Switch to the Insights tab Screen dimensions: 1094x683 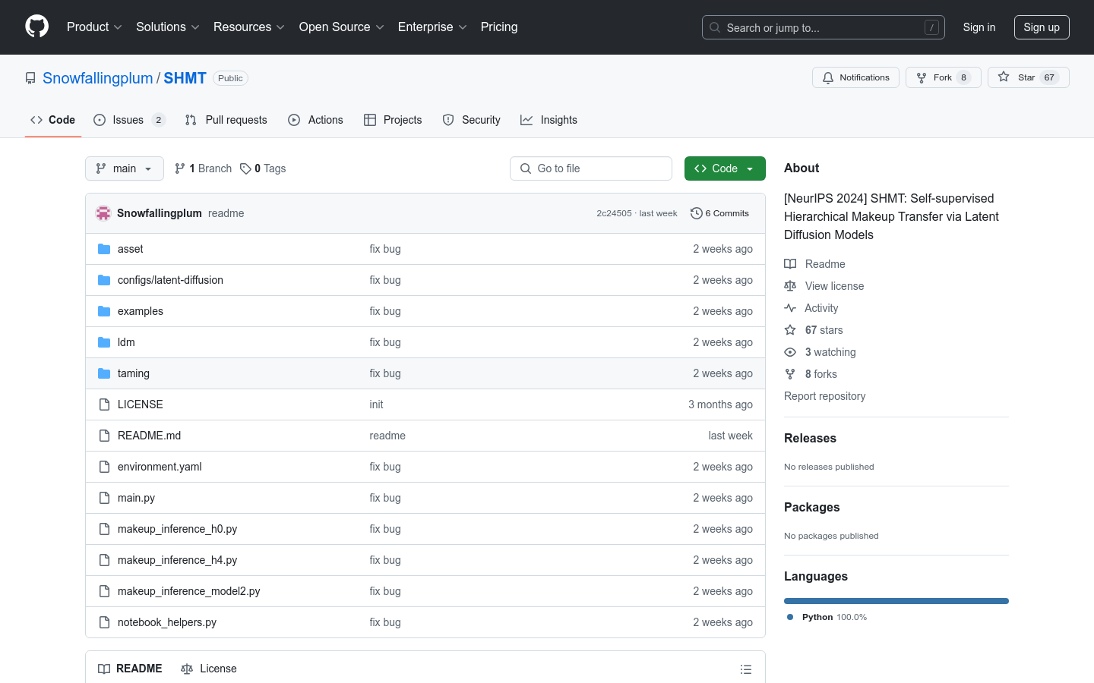[x=549, y=120]
